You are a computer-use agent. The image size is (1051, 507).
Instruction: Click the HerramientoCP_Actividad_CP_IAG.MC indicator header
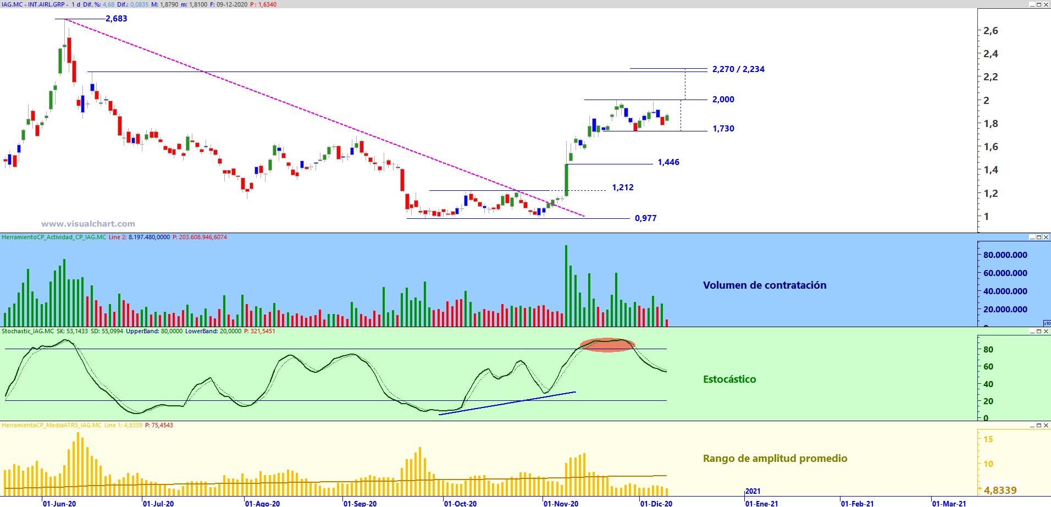[54, 237]
